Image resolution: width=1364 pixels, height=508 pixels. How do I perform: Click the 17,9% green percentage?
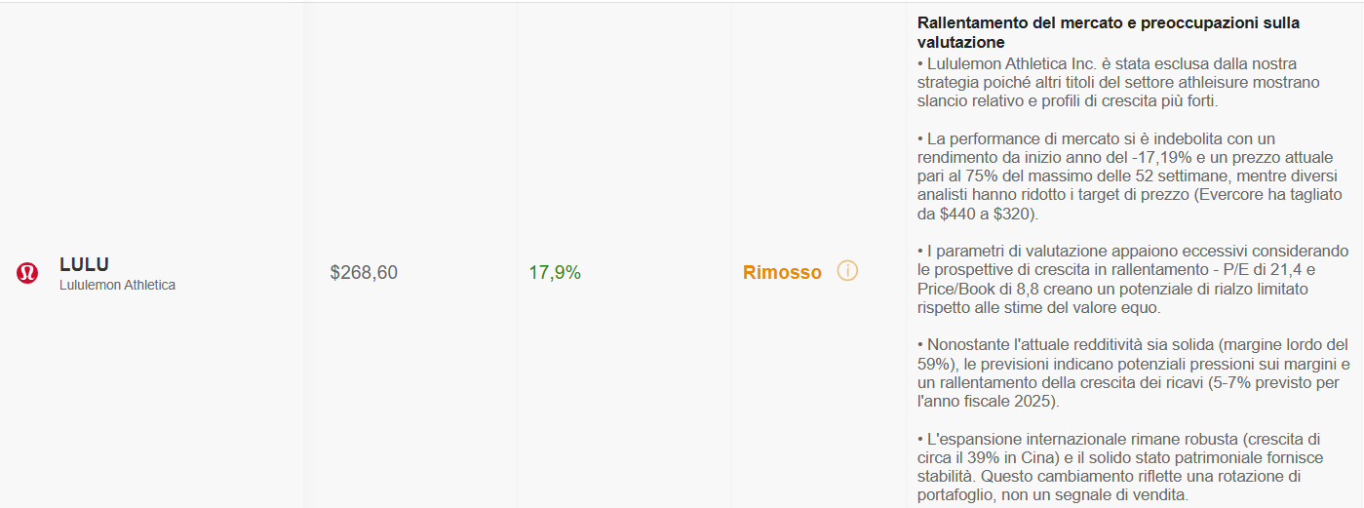coord(555,273)
